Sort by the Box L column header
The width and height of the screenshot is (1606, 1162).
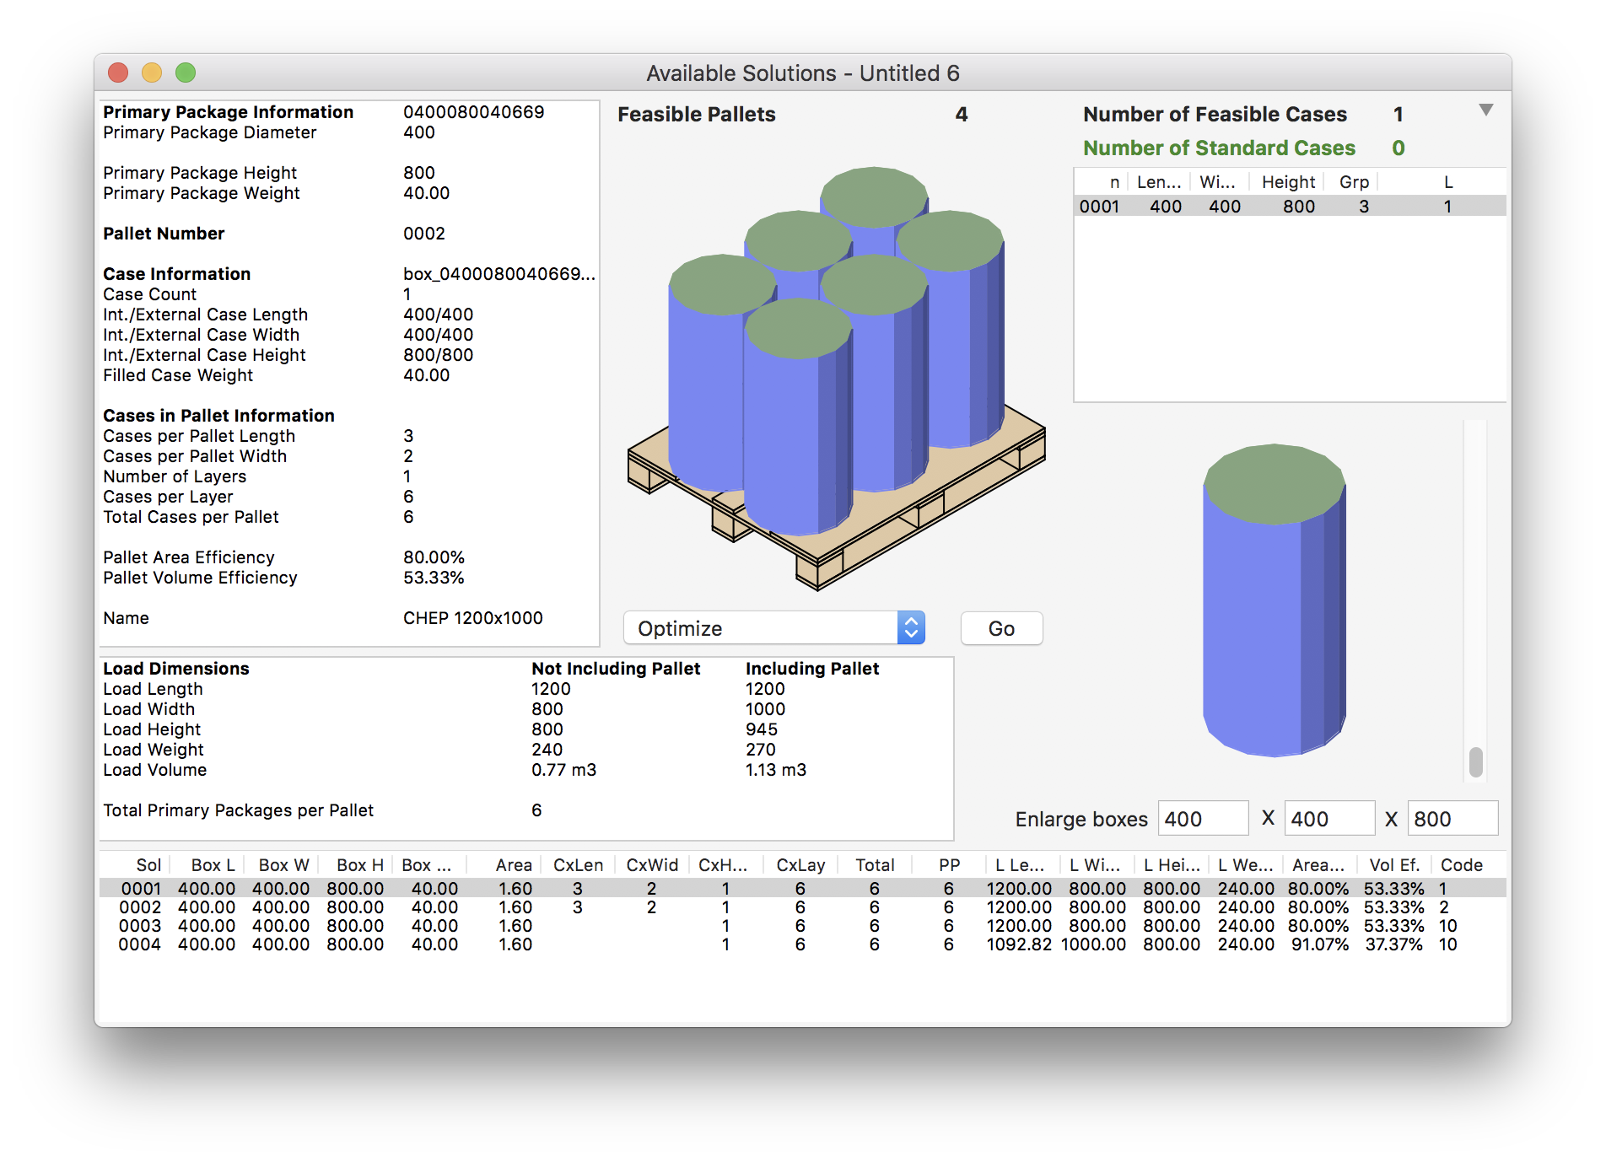point(213,865)
